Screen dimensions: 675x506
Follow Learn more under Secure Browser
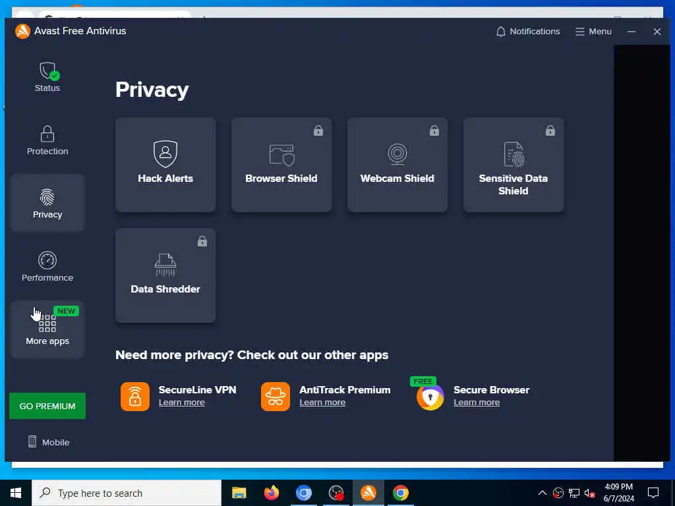coord(477,403)
